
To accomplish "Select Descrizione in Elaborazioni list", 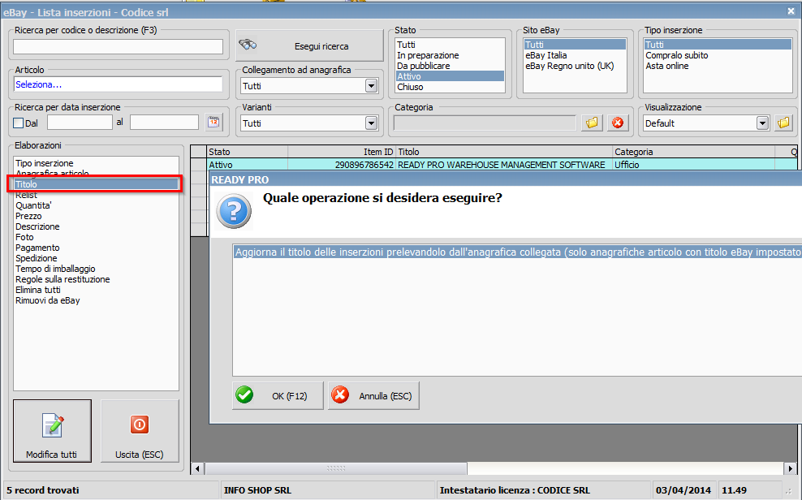I will (96, 226).
